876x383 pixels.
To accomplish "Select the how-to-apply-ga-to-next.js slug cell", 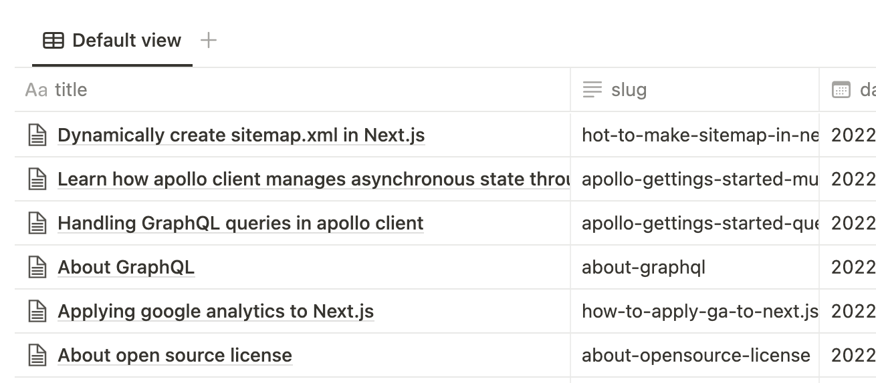I will tap(694, 312).
